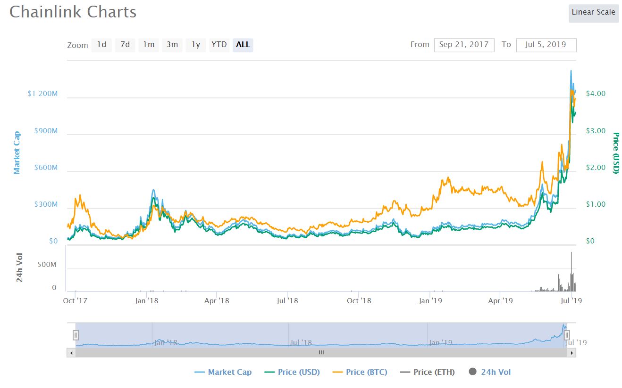Show Price (ETH) series via legend
The height and width of the screenshot is (388, 622).
coord(427,372)
